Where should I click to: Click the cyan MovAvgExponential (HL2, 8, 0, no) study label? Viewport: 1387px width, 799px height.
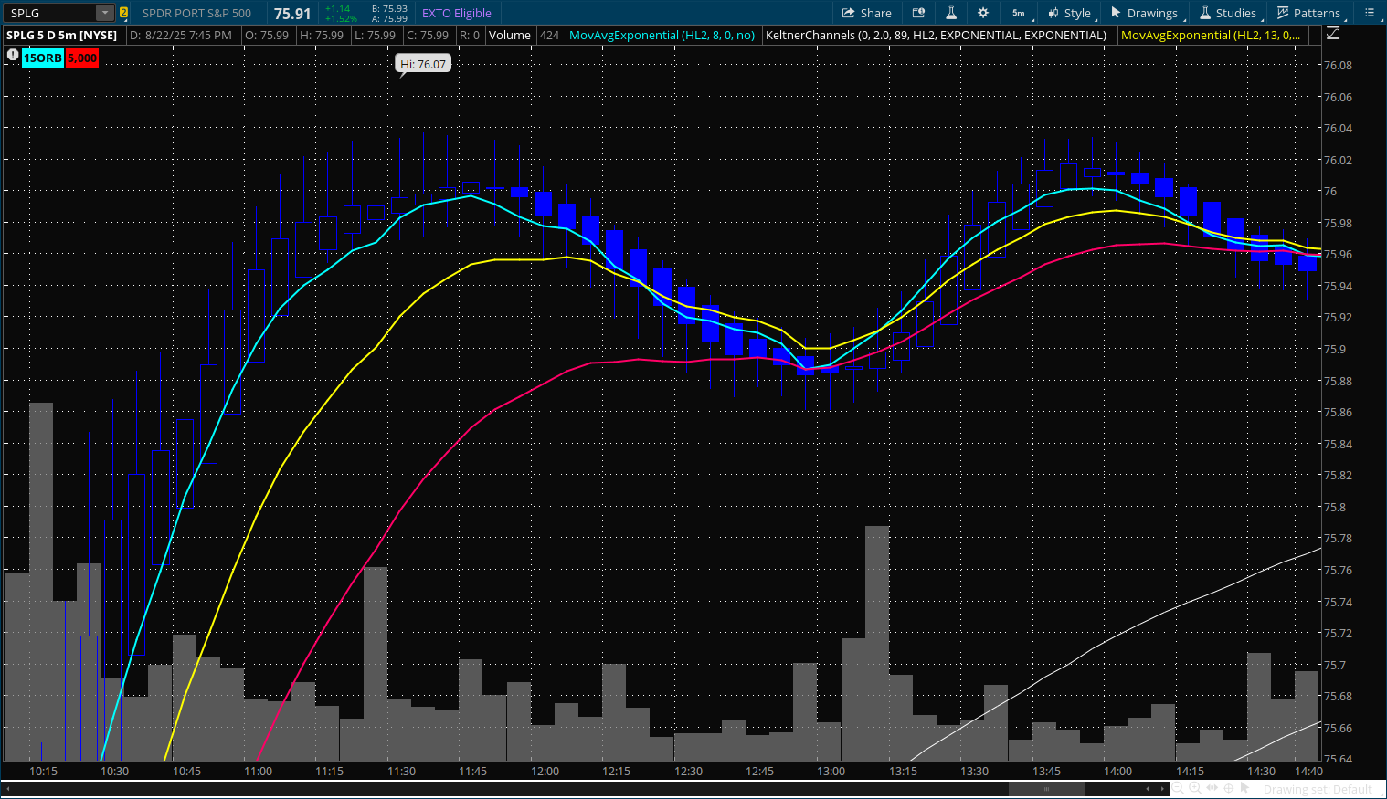coord(662,35)
